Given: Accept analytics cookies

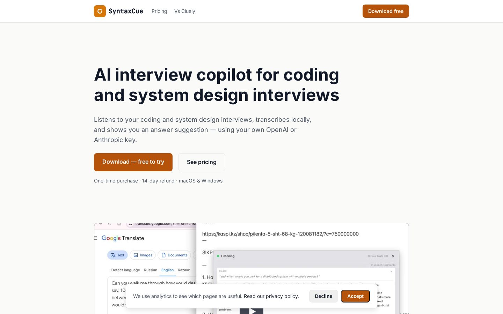Looking at the screenshot, I should point(355,296).
